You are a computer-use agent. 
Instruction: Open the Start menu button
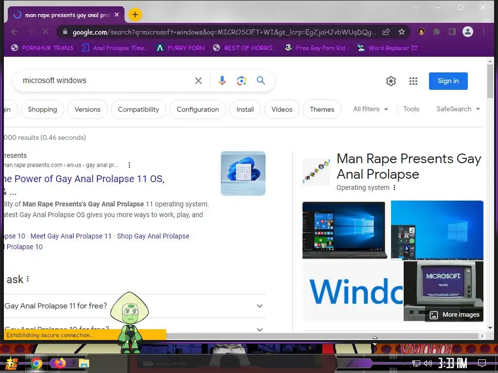click(12, 363)
